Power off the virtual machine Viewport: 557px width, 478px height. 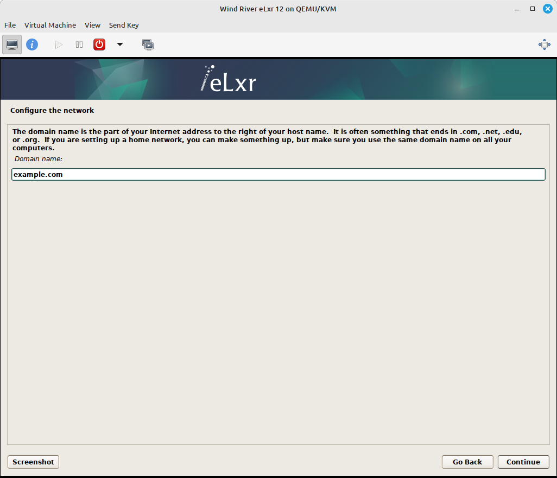coord(99,44)
